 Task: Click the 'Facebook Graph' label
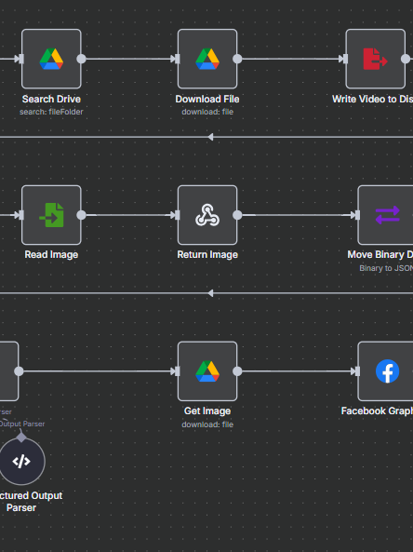point(377,411)
